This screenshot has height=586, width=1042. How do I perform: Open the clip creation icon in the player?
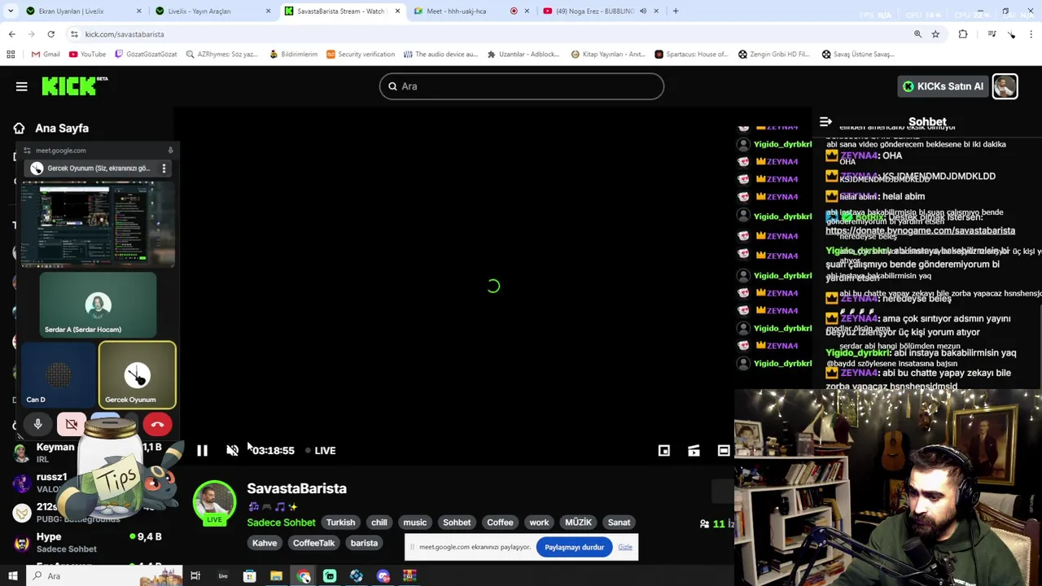694,450
